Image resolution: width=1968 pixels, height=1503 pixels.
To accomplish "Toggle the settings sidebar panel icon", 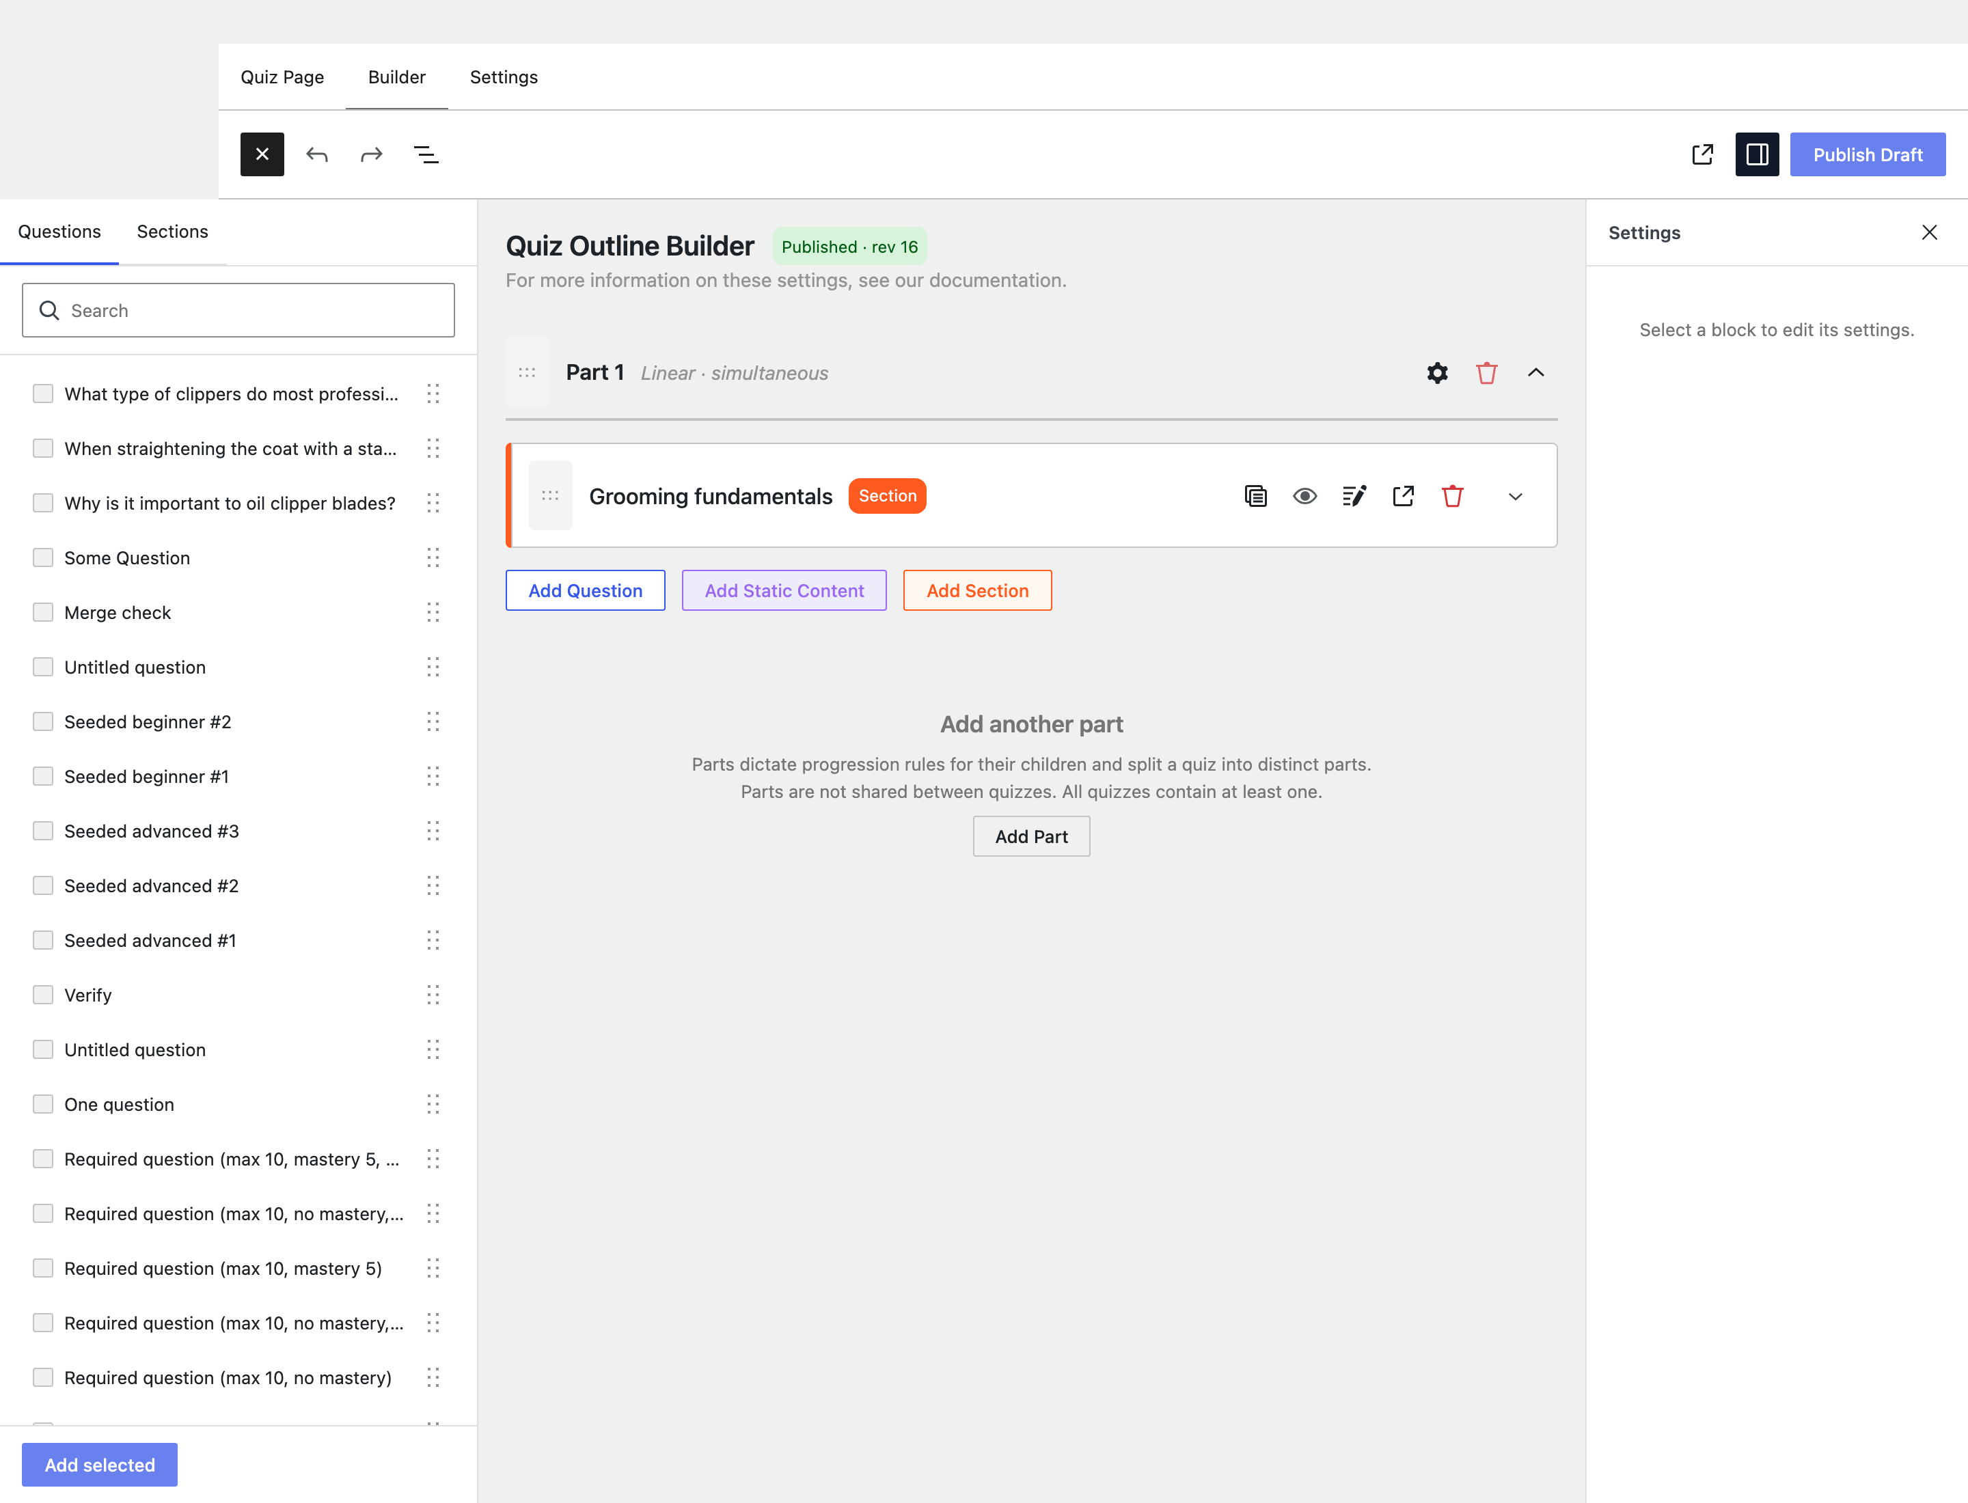I will click(x=1757, y=154).
